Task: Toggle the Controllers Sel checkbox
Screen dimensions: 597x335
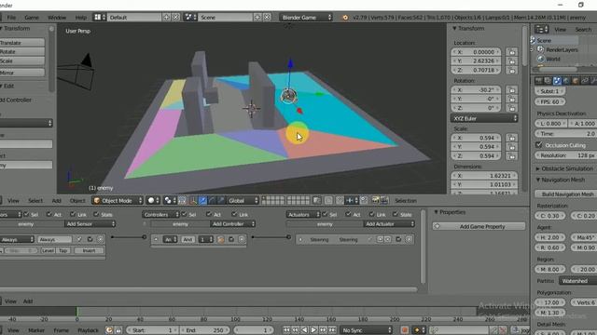Action: [x=185, y=215]
